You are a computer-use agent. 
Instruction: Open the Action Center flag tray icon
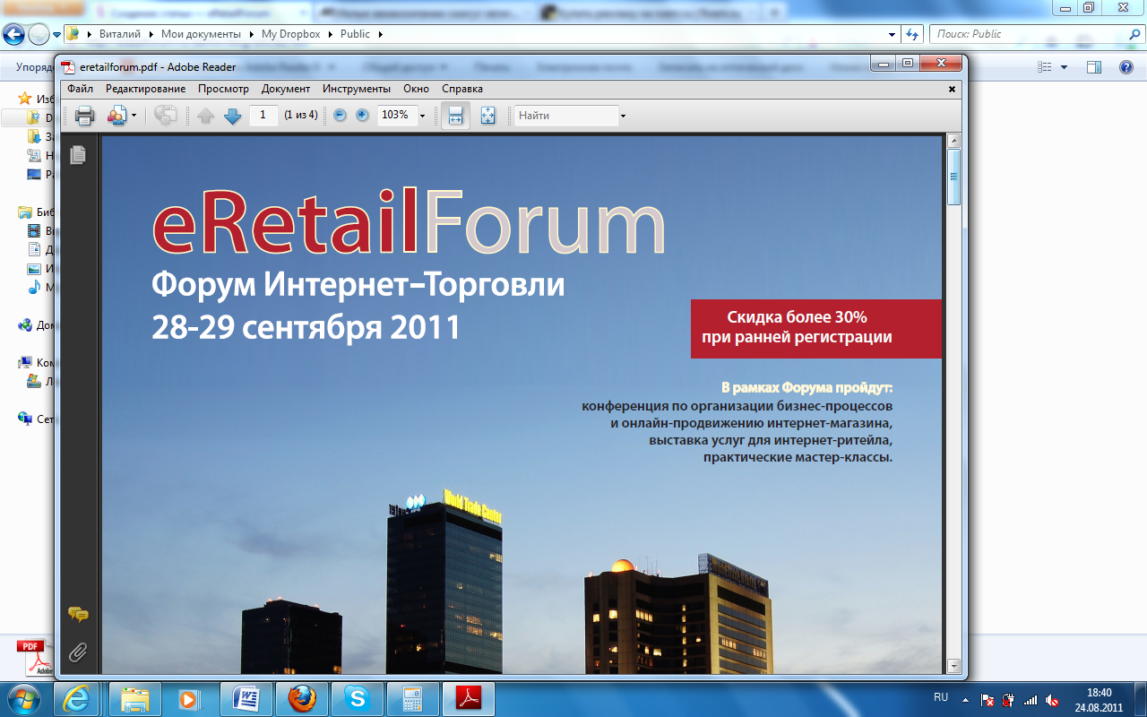[987, 700]
